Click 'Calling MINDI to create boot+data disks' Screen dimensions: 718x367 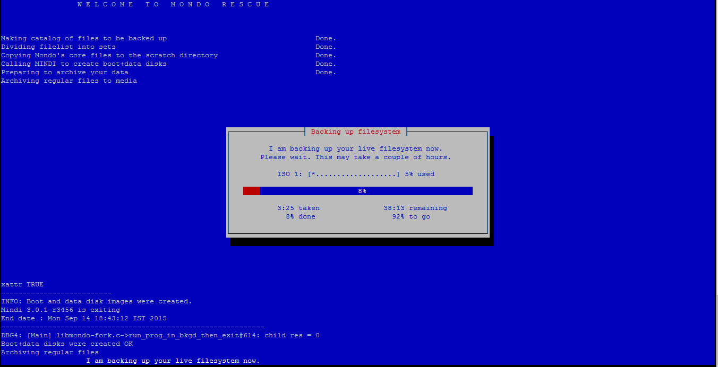click(x=84, y=64)
